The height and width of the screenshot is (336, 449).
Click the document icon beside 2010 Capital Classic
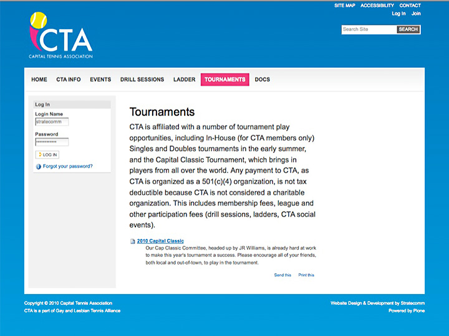click(x=132, y=241)
